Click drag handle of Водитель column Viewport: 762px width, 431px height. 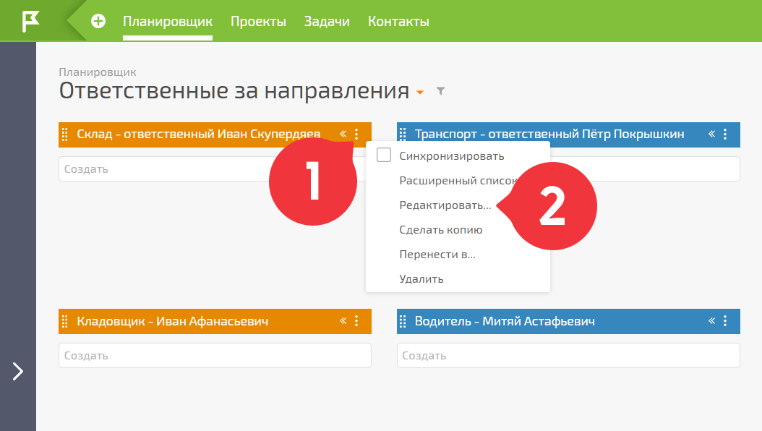403,321
